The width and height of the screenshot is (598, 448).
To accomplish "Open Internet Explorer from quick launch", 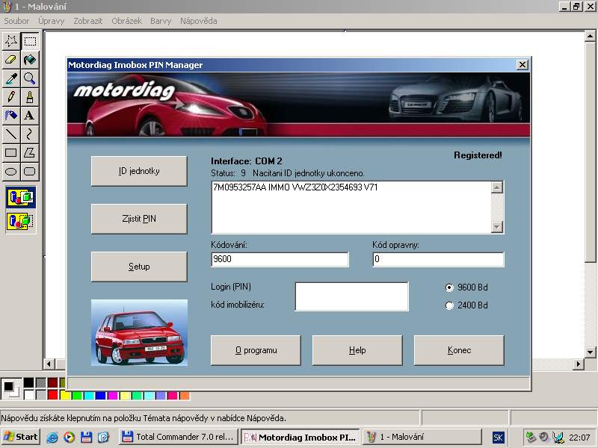I will tap(52, 437).
